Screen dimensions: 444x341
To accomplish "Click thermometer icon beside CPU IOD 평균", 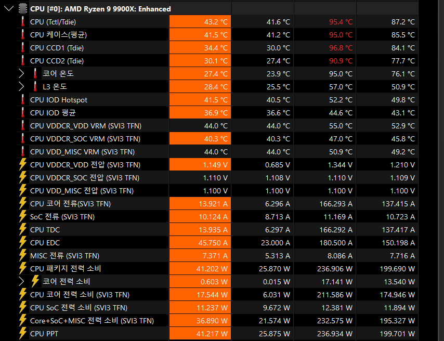I will 23,113.
